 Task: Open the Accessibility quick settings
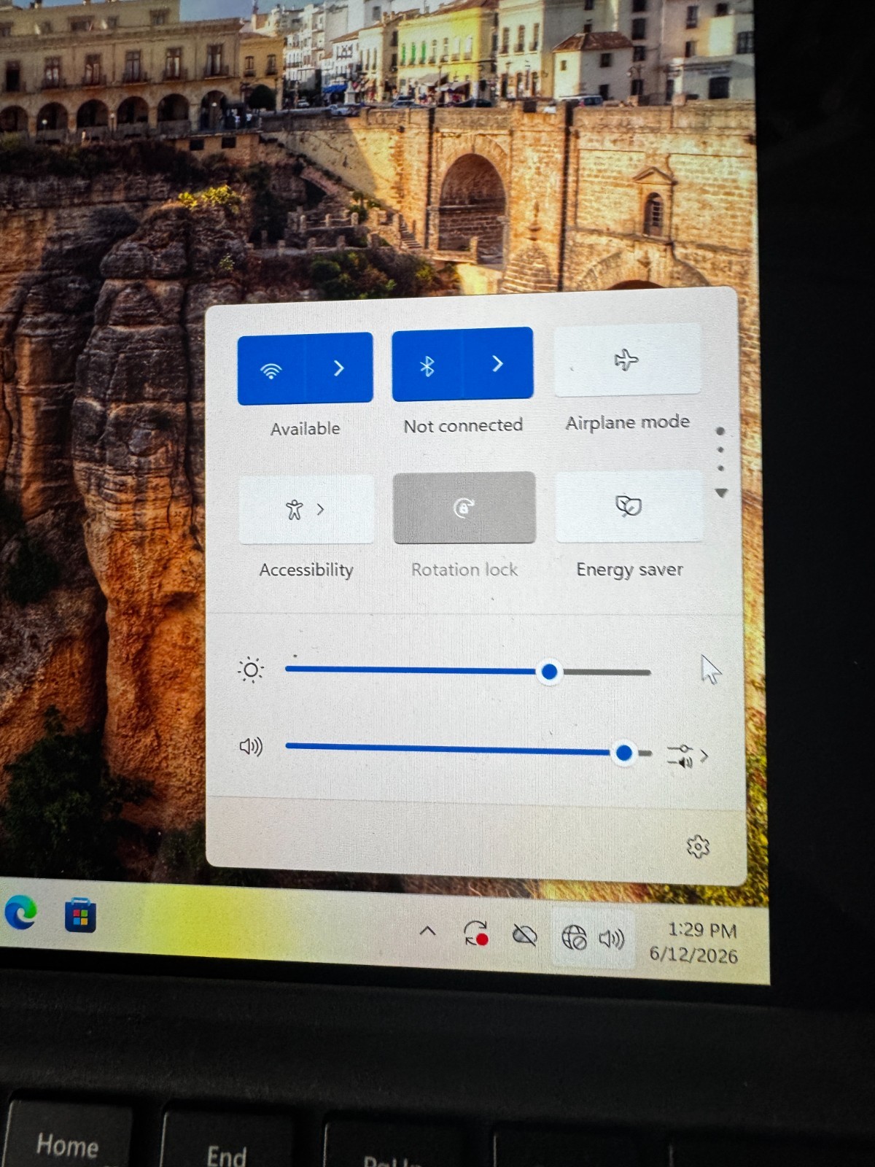306,509
